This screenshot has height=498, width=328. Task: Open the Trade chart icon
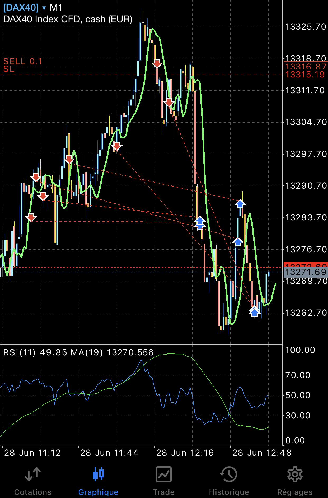tap(164, 474)
